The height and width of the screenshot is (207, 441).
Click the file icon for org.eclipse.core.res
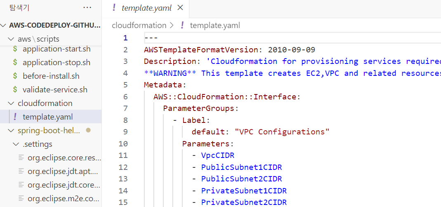pyautogui.click(x=21, y=158)
